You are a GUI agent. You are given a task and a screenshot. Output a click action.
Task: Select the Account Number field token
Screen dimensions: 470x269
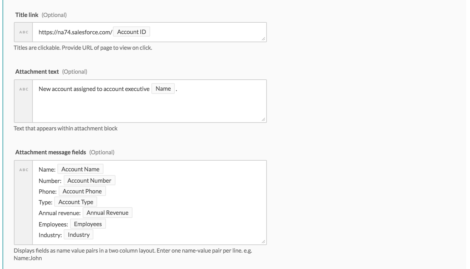(89, 180)
